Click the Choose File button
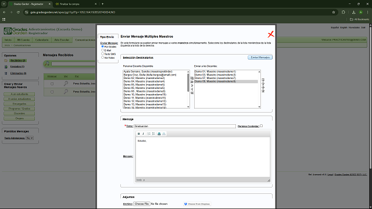372x209 pixels. pyautogui.click(x=142, y=204)
